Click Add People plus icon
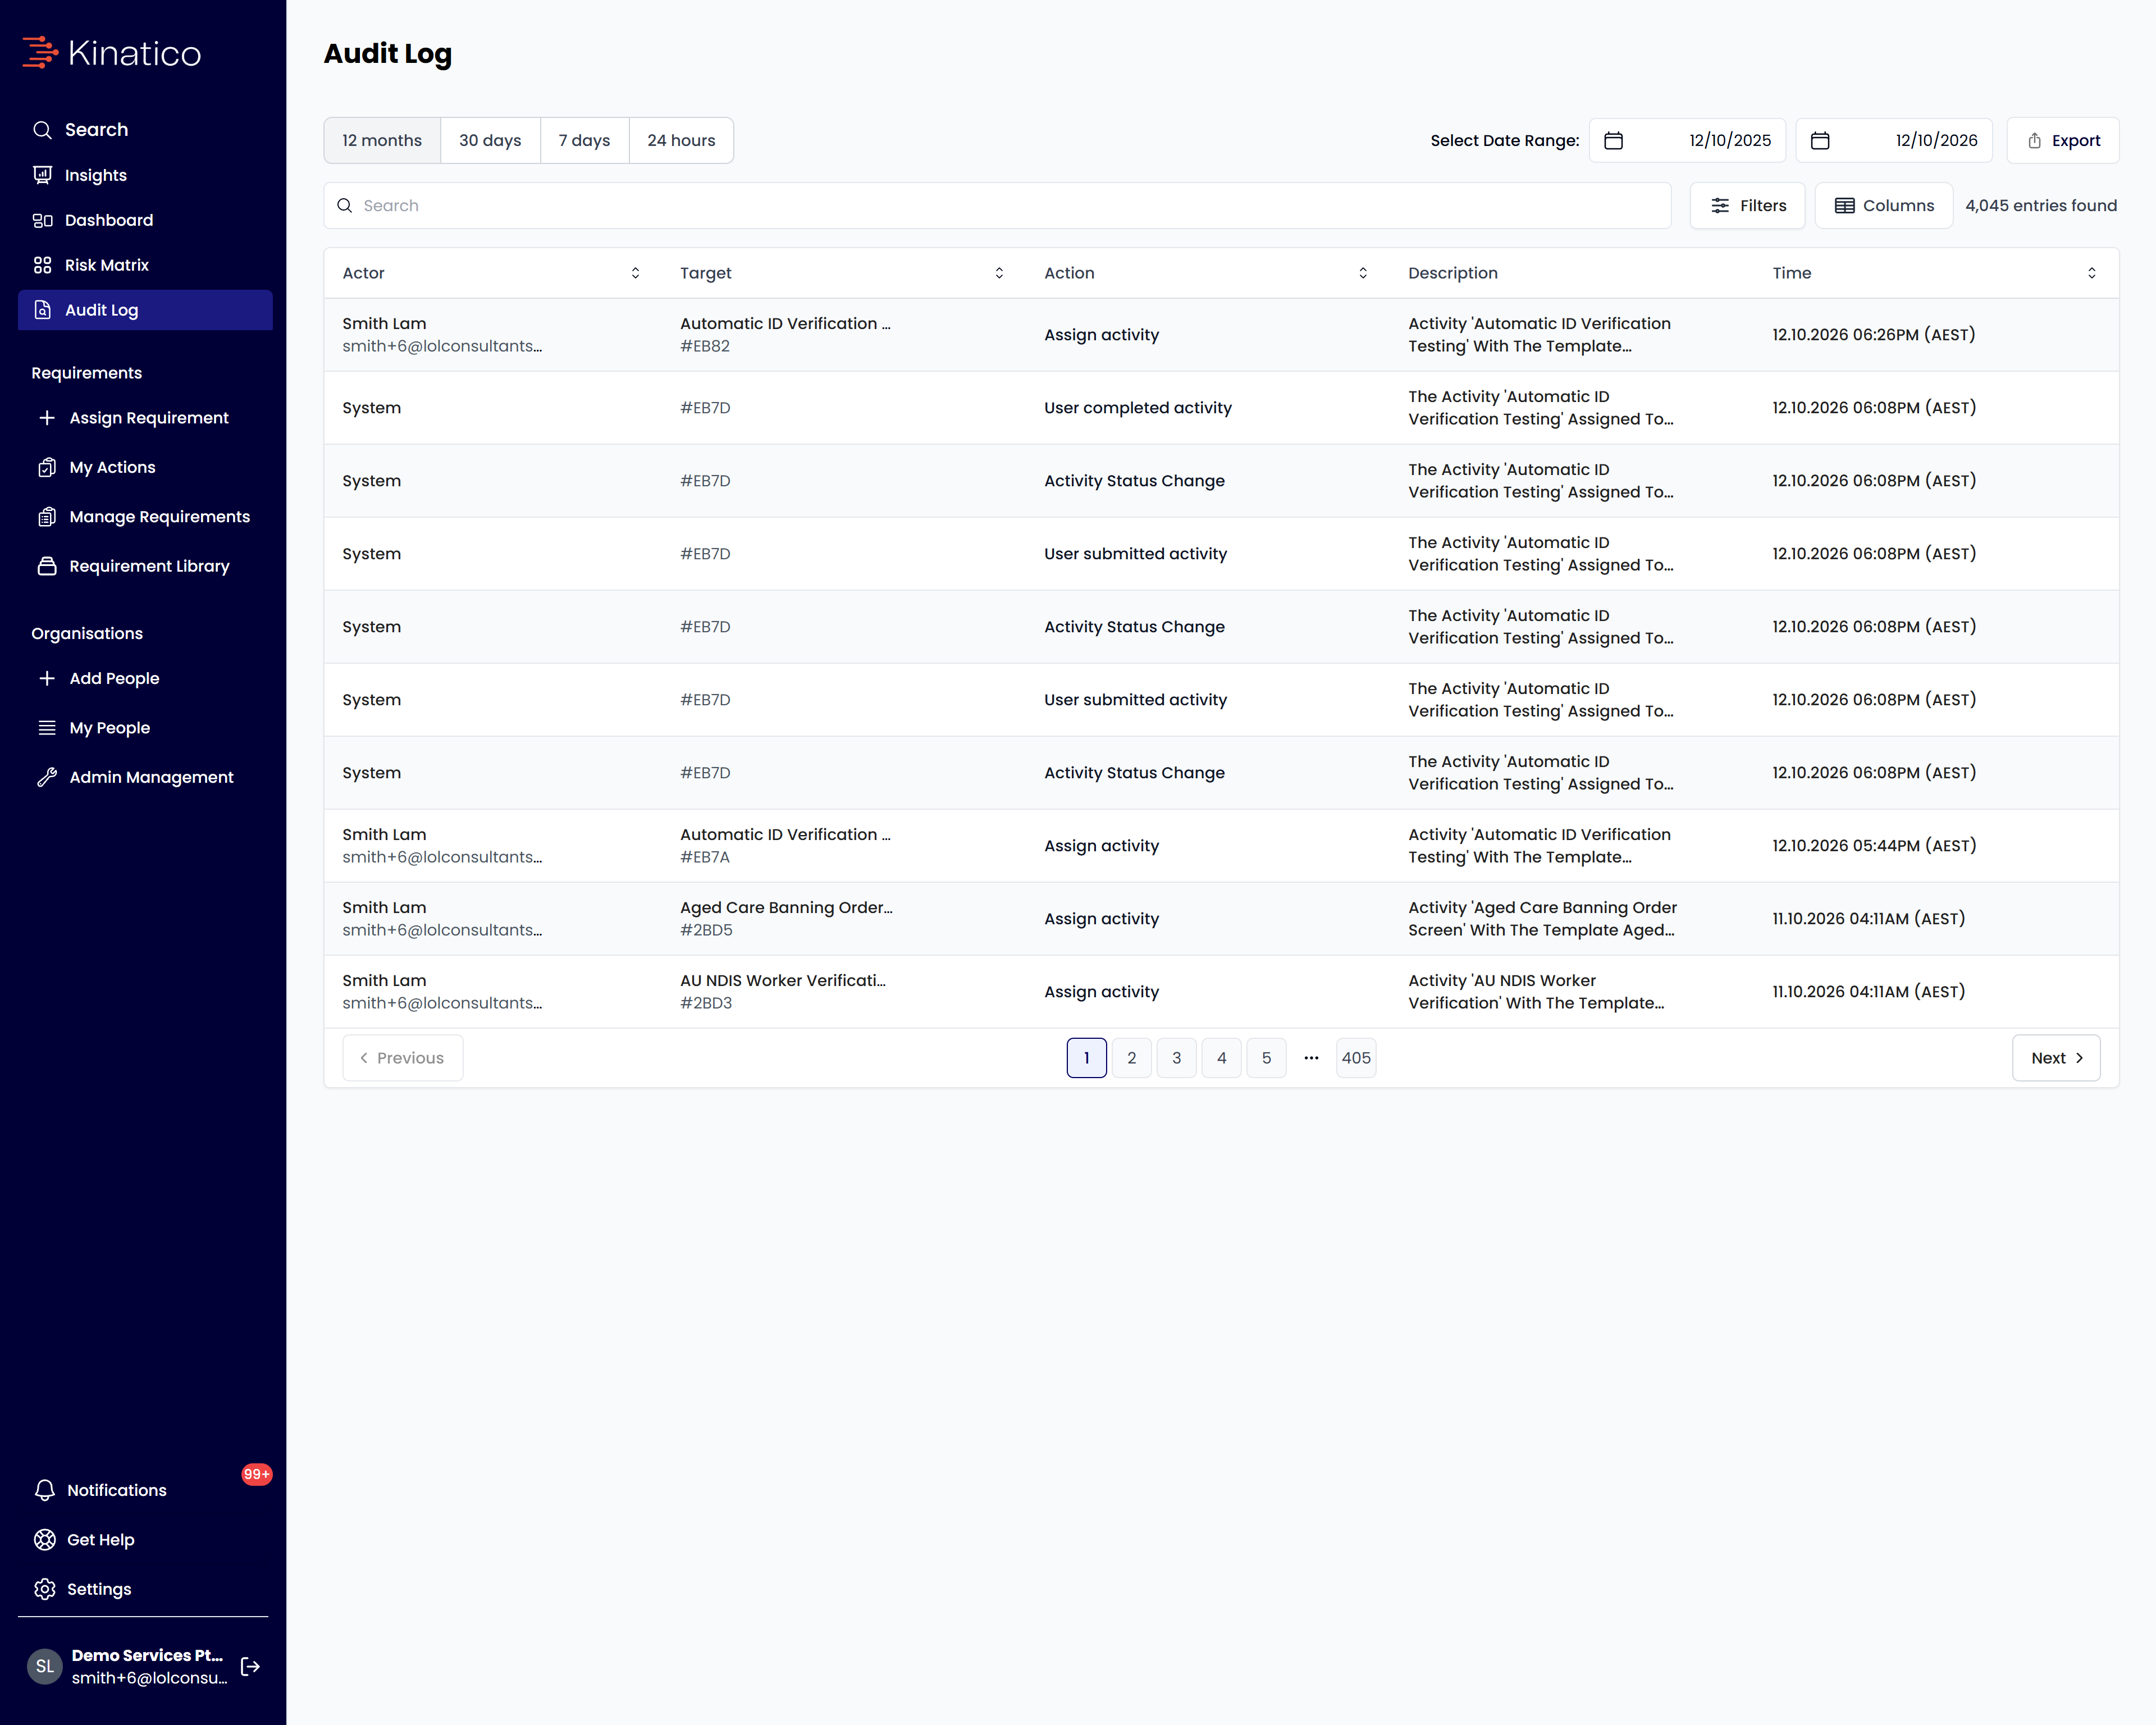Image resolution: width=2156 pixels, height=1725 pixels. 47,678
